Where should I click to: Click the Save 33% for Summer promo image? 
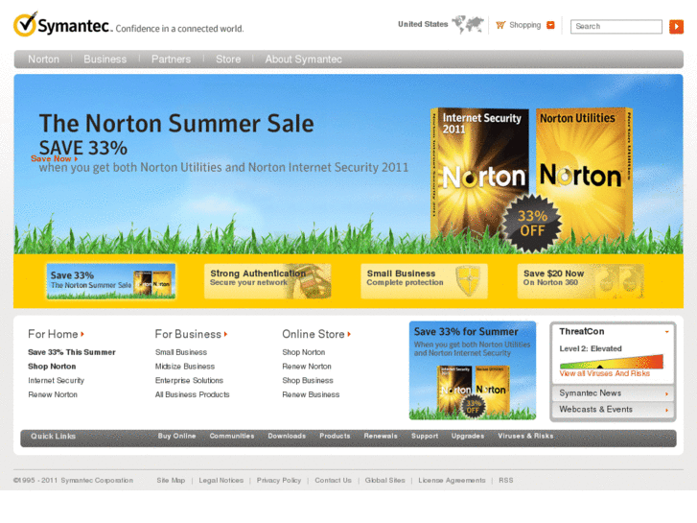[473, 370]
